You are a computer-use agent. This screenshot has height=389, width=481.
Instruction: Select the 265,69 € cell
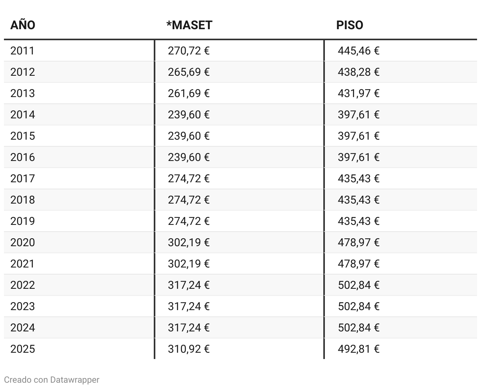coord(188,72)
